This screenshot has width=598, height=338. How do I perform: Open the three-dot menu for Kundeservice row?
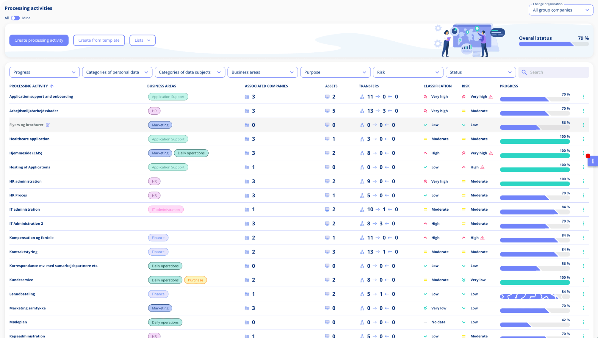(583, 280)
